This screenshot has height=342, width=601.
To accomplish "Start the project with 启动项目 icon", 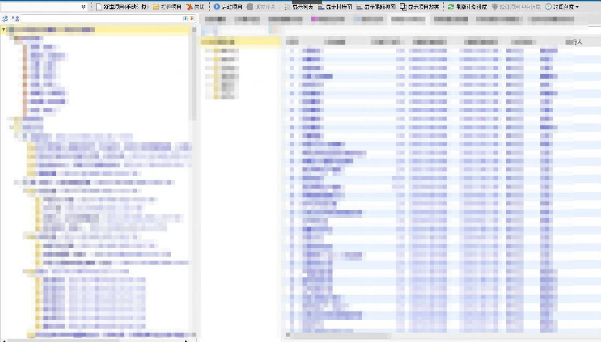I will [217, 7].
